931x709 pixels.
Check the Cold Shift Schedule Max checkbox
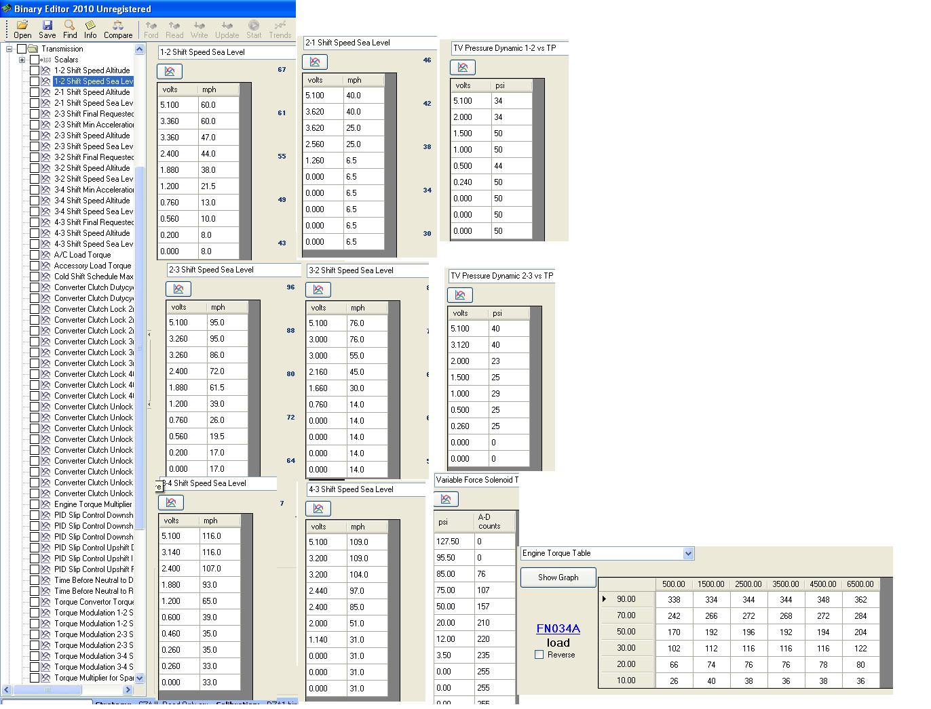click(x=35, y=277)
